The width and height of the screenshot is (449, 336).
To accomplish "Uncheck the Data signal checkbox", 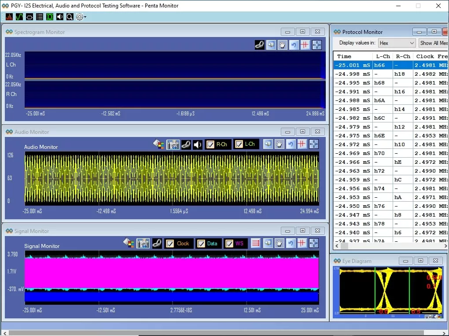I will pos(201,244).
